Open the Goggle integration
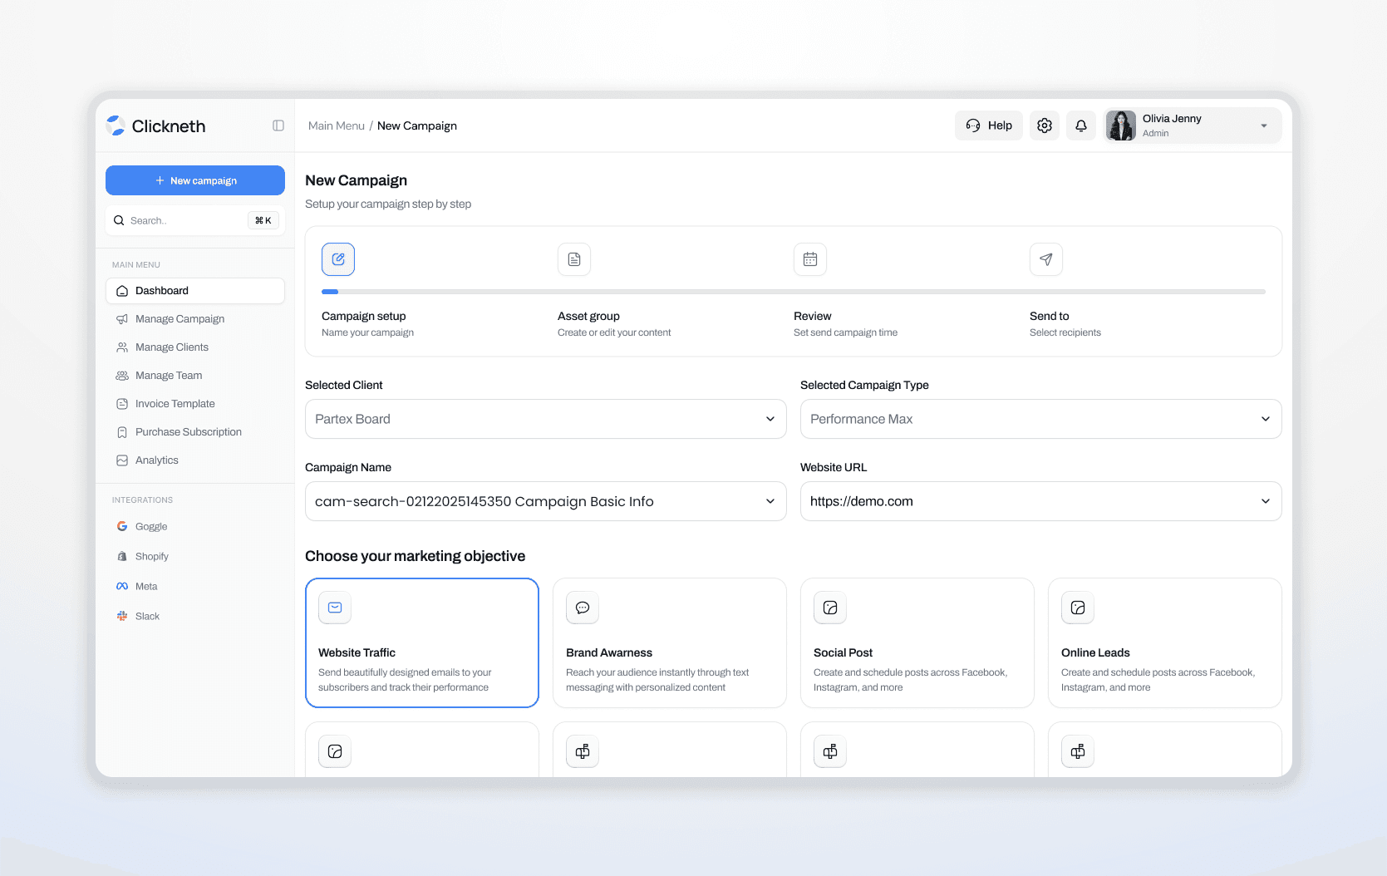 click(x=195, y=526)
